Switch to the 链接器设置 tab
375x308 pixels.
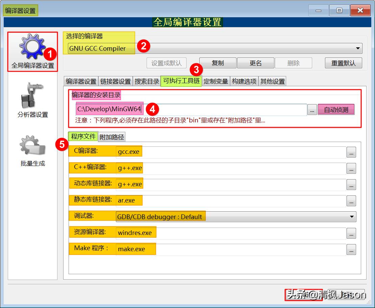(116, 81)
